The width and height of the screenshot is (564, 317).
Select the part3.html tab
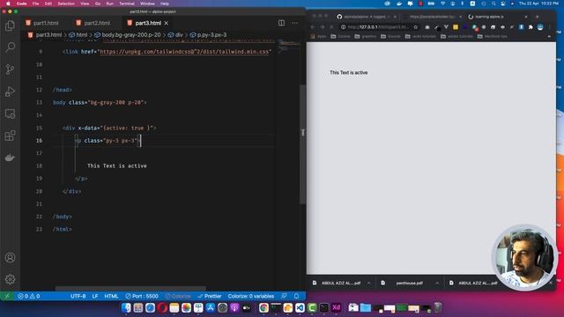tap(148, 23)
